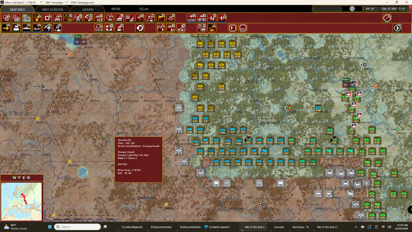Click the empty field in the top bar
This screenshot has height=232, width=412.
(x=328, y=9)
